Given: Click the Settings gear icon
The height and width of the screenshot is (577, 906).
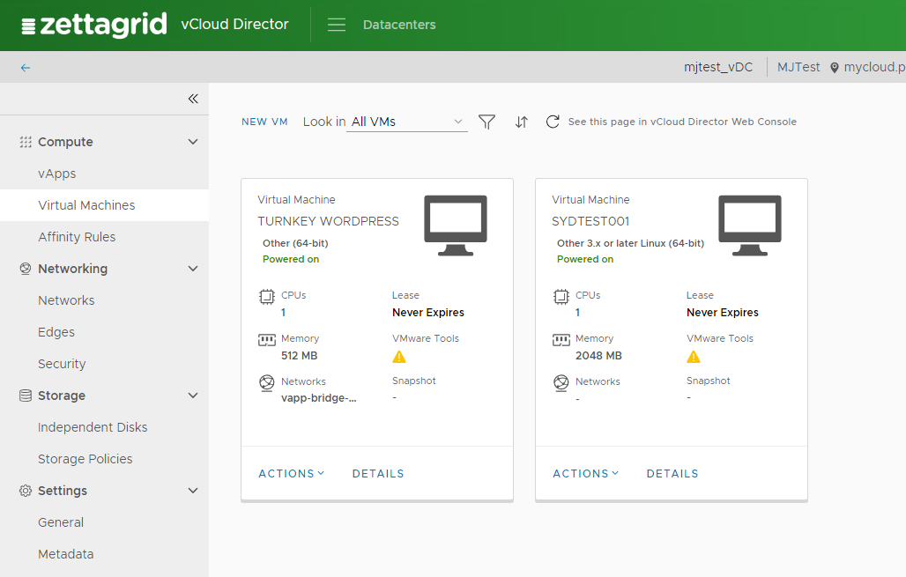Looking at the screenshot, I should (26, 491).
